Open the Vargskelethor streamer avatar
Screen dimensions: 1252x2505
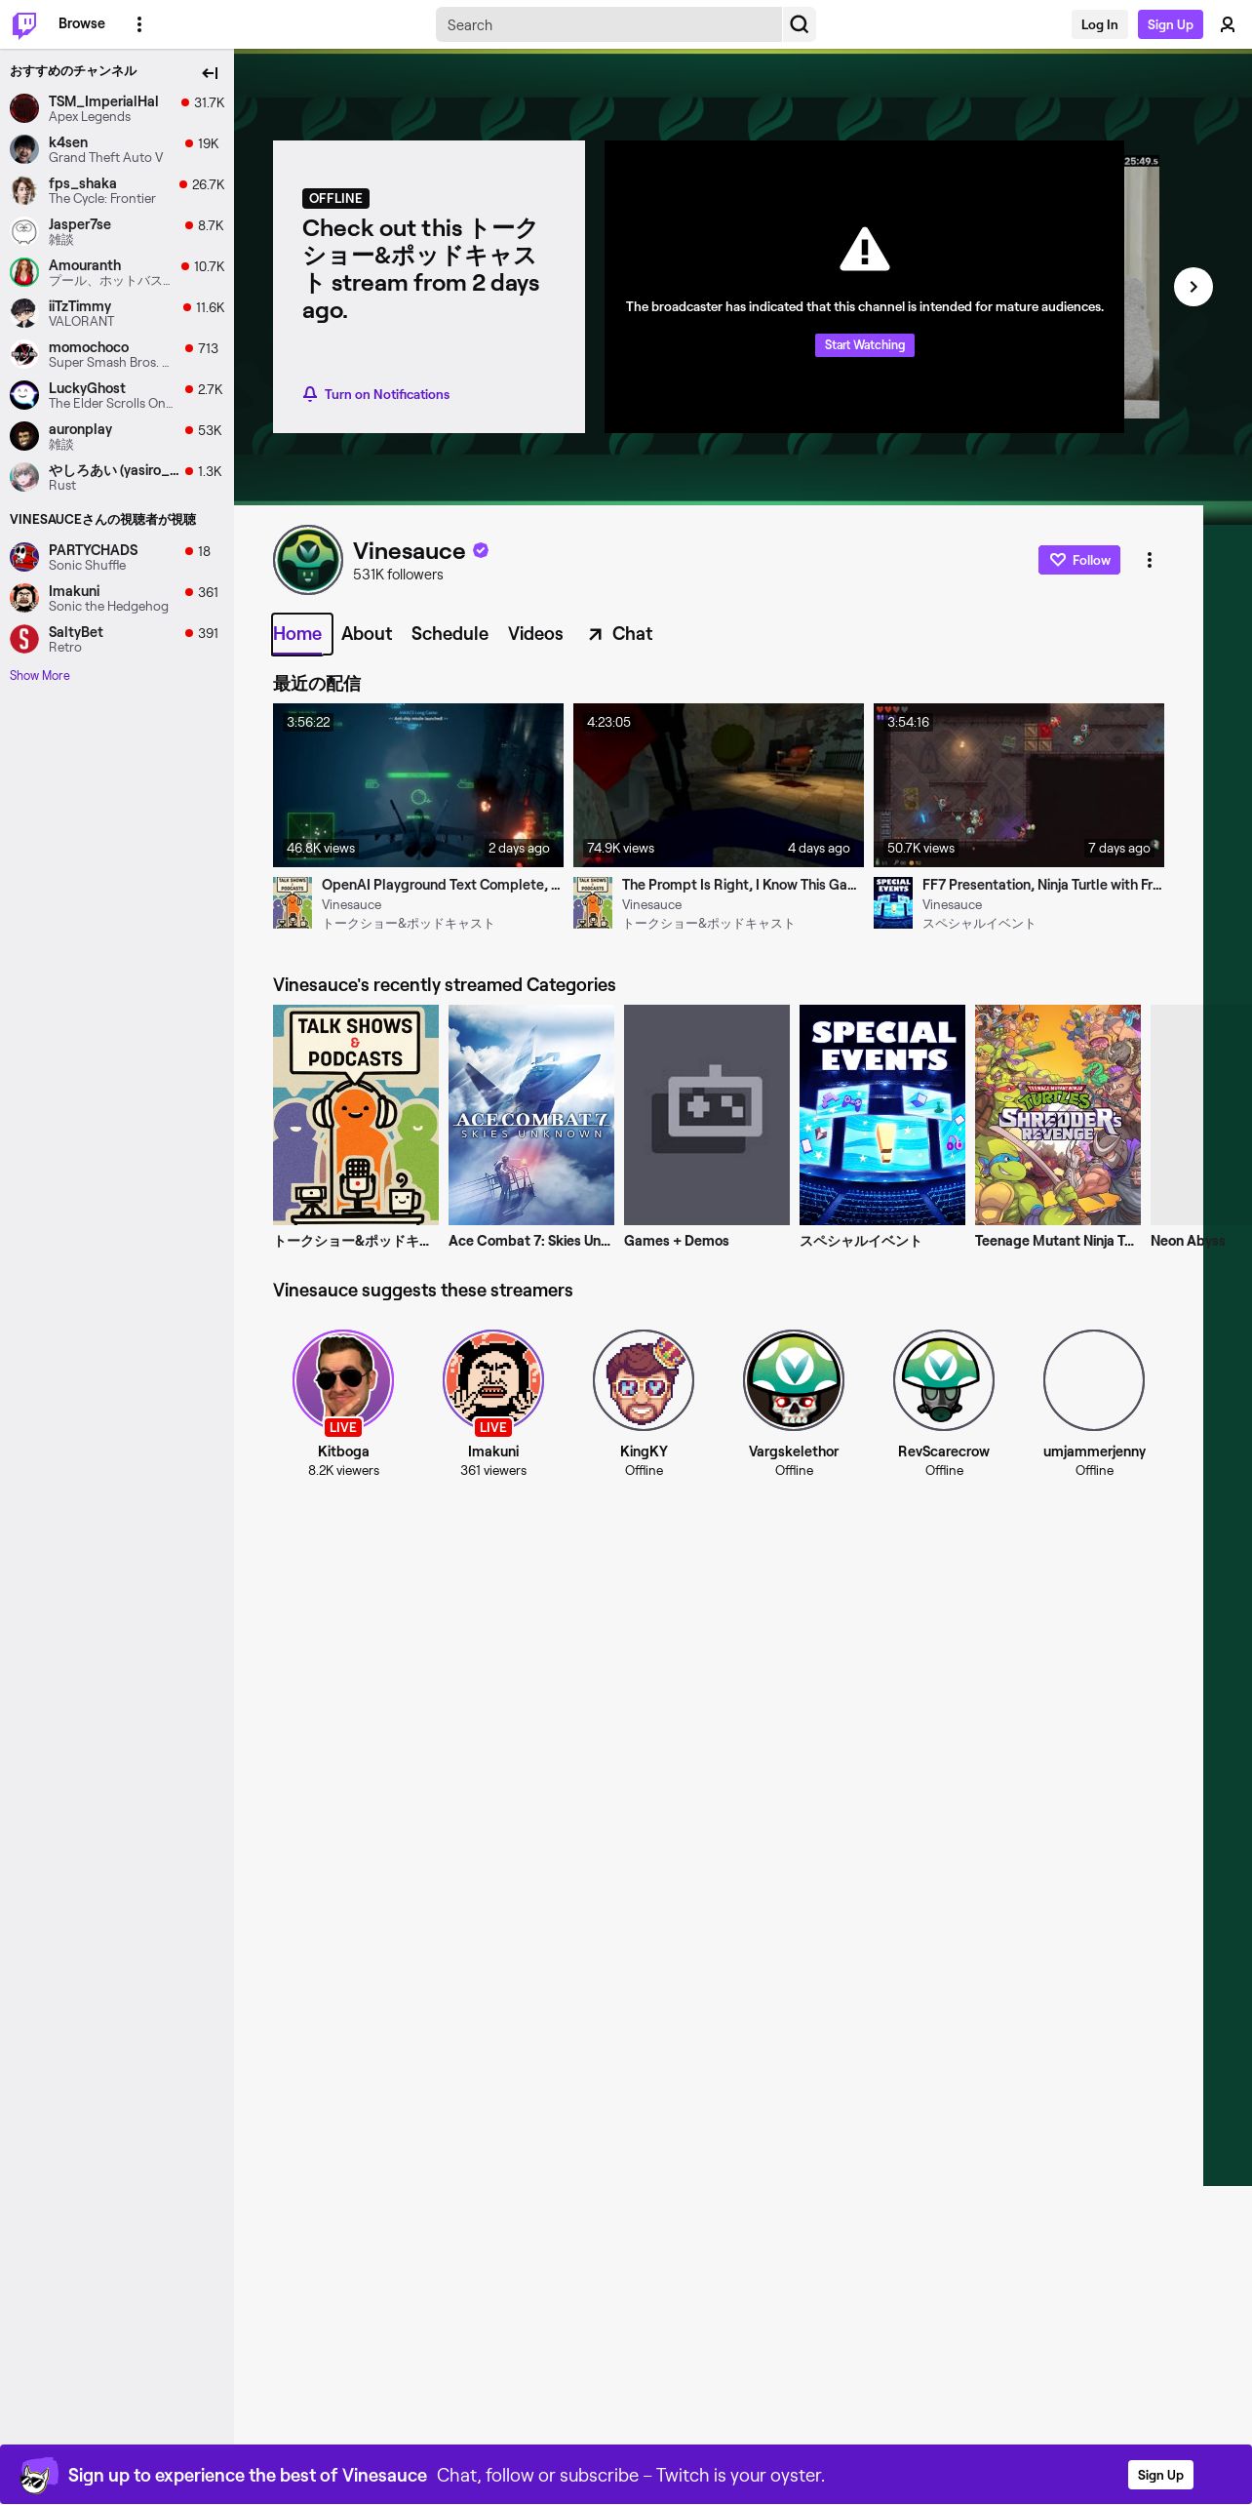tap(794, 1380)
